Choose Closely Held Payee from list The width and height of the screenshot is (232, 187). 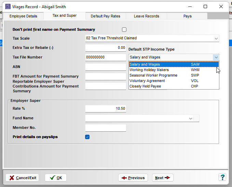145,86
